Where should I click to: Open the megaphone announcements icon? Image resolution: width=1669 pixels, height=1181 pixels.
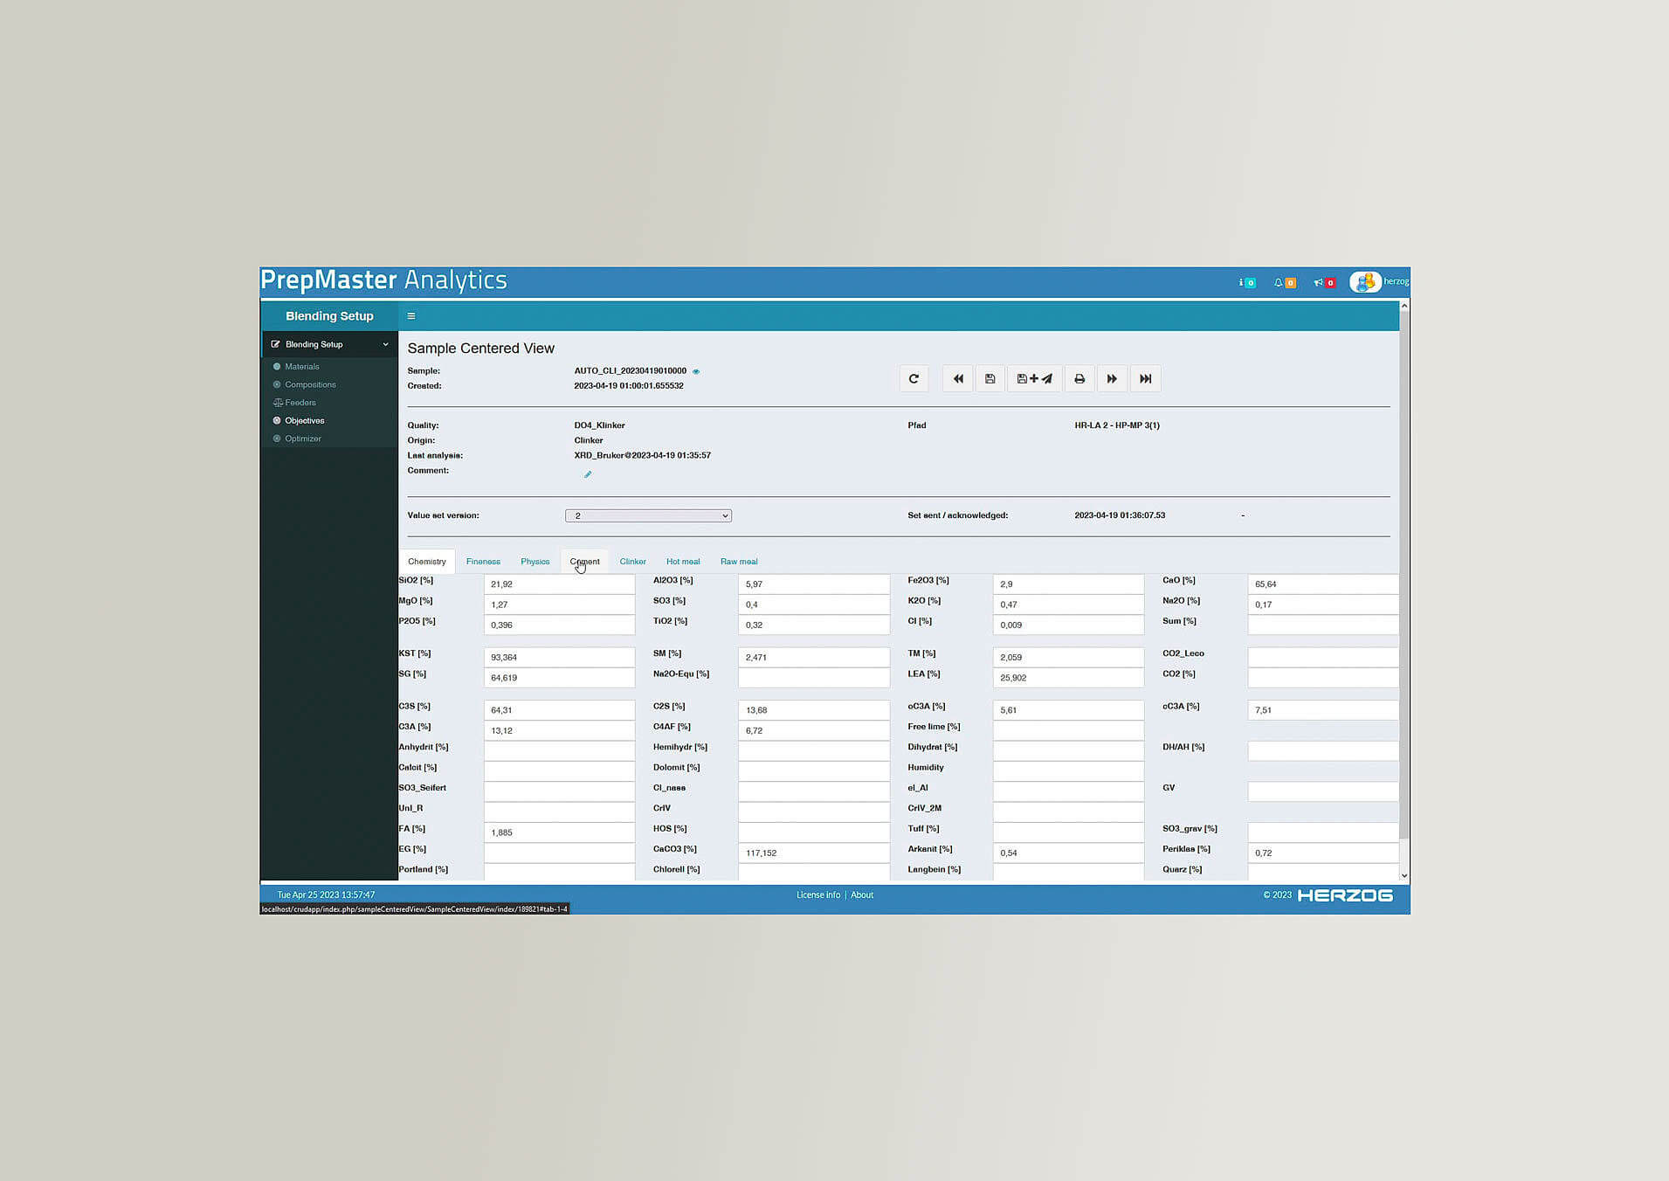click(x=1324, y=282)
